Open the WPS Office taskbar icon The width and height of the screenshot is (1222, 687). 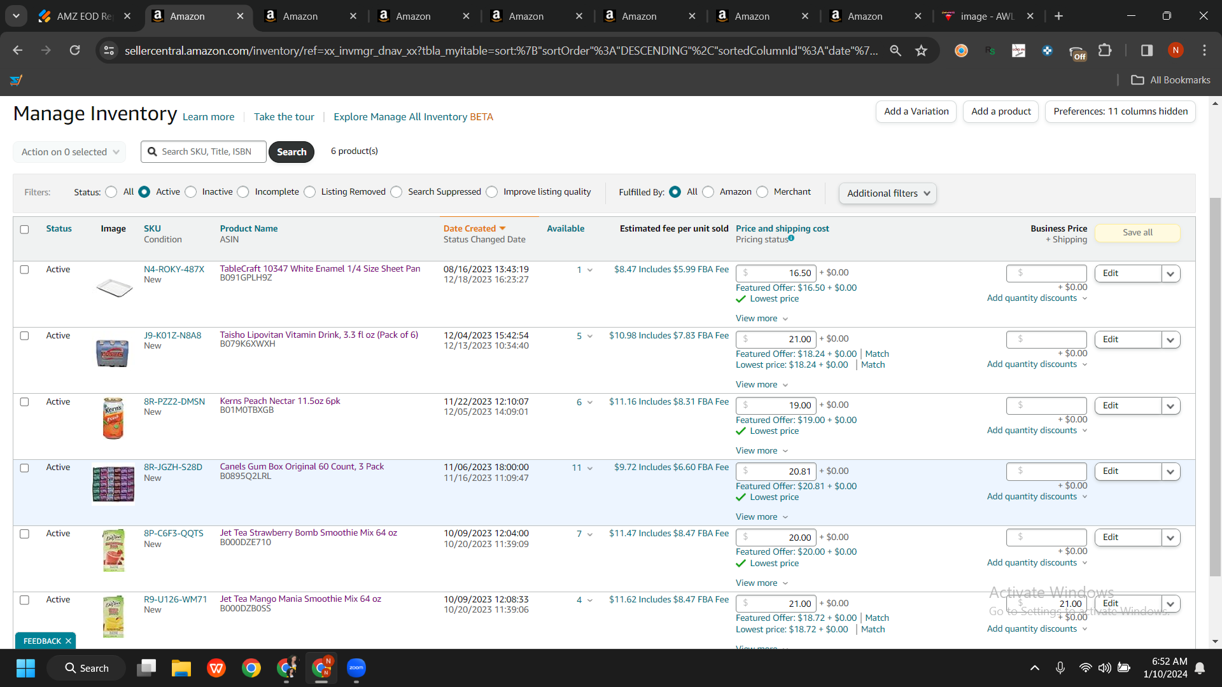[216, 668]
